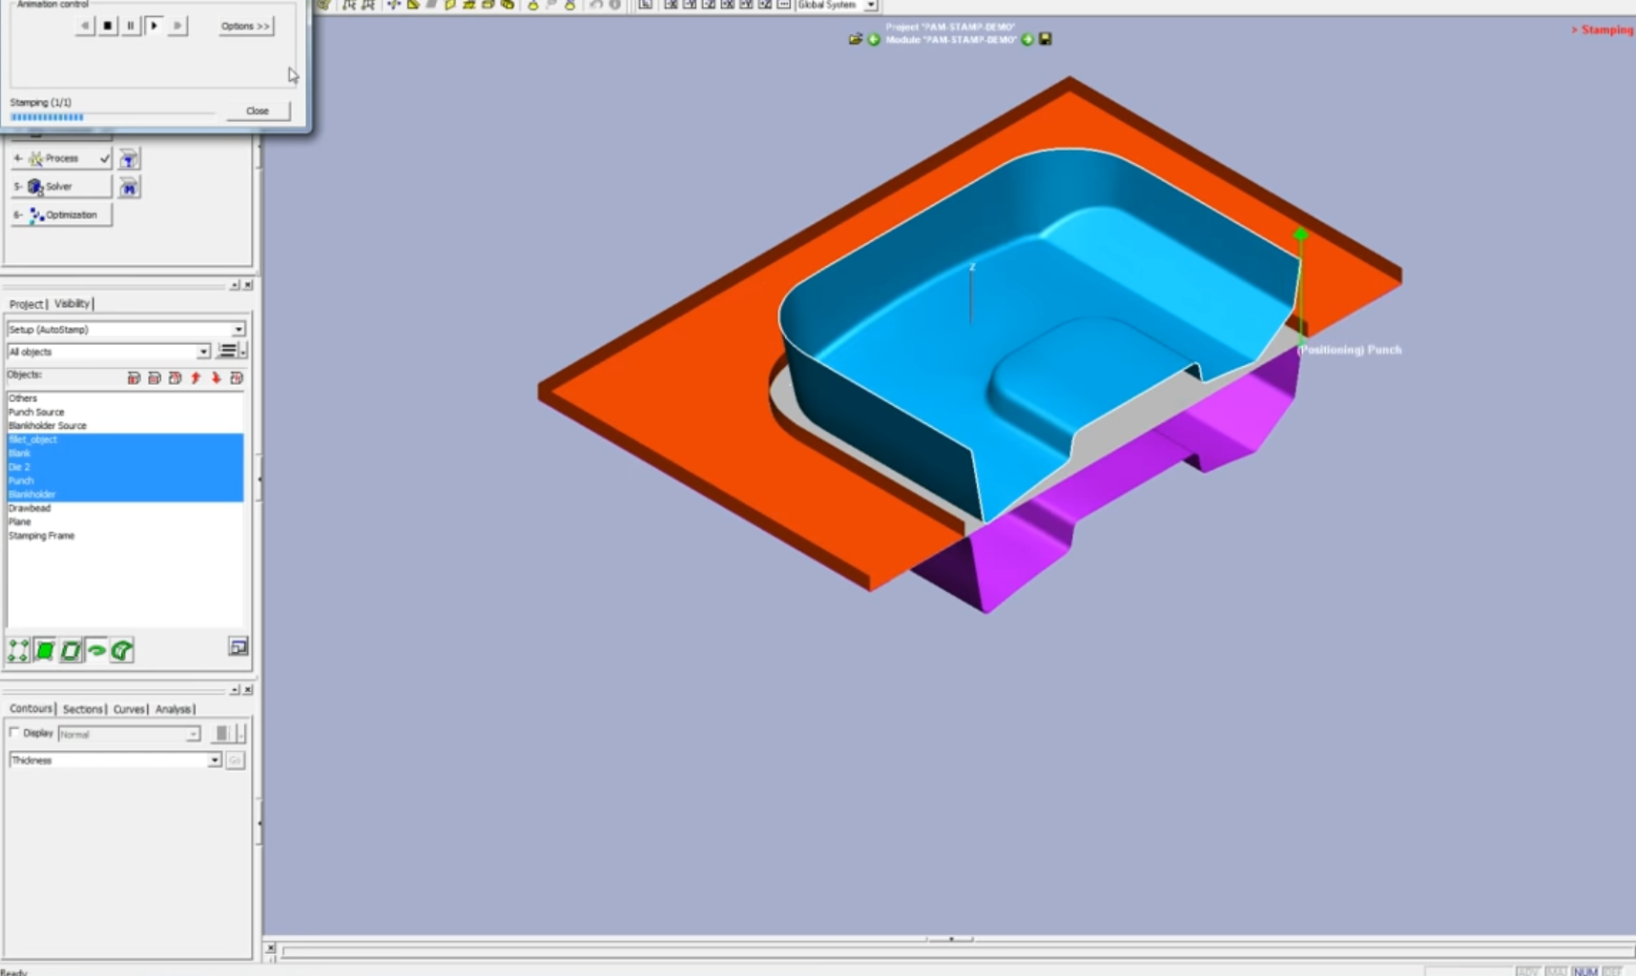Viewport: 1636px width, 976px height.
Task: Select Drawbead in the Objects list
Action: [x=30, y=508]
